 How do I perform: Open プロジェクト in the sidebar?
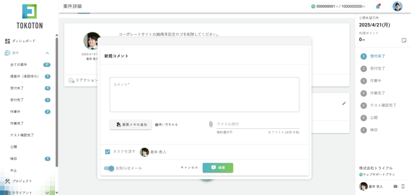pos(22,181)
